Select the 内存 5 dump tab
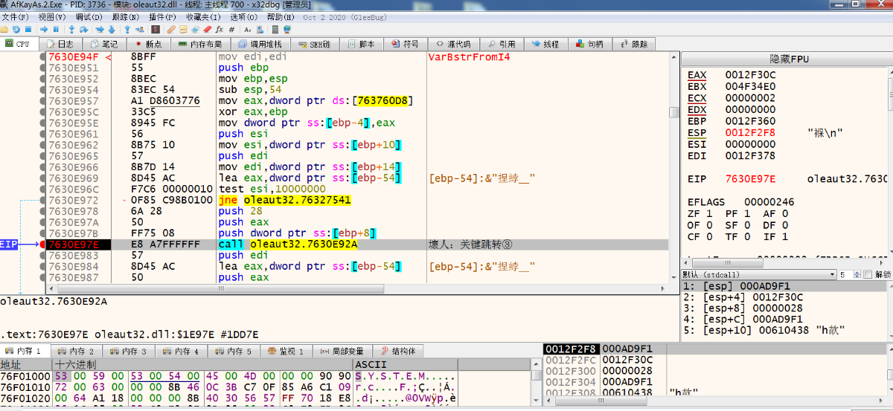The width and height of the screenshot is (893, 411). point(234,351)
